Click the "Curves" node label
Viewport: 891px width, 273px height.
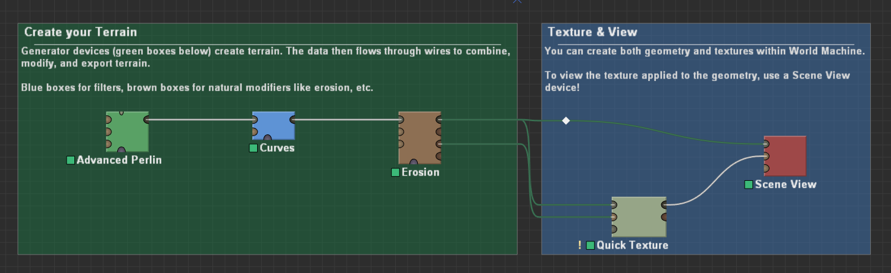[x=277, y=148]
